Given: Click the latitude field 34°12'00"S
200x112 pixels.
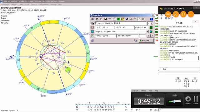Looking at the screenshot, I should (105, 36).
